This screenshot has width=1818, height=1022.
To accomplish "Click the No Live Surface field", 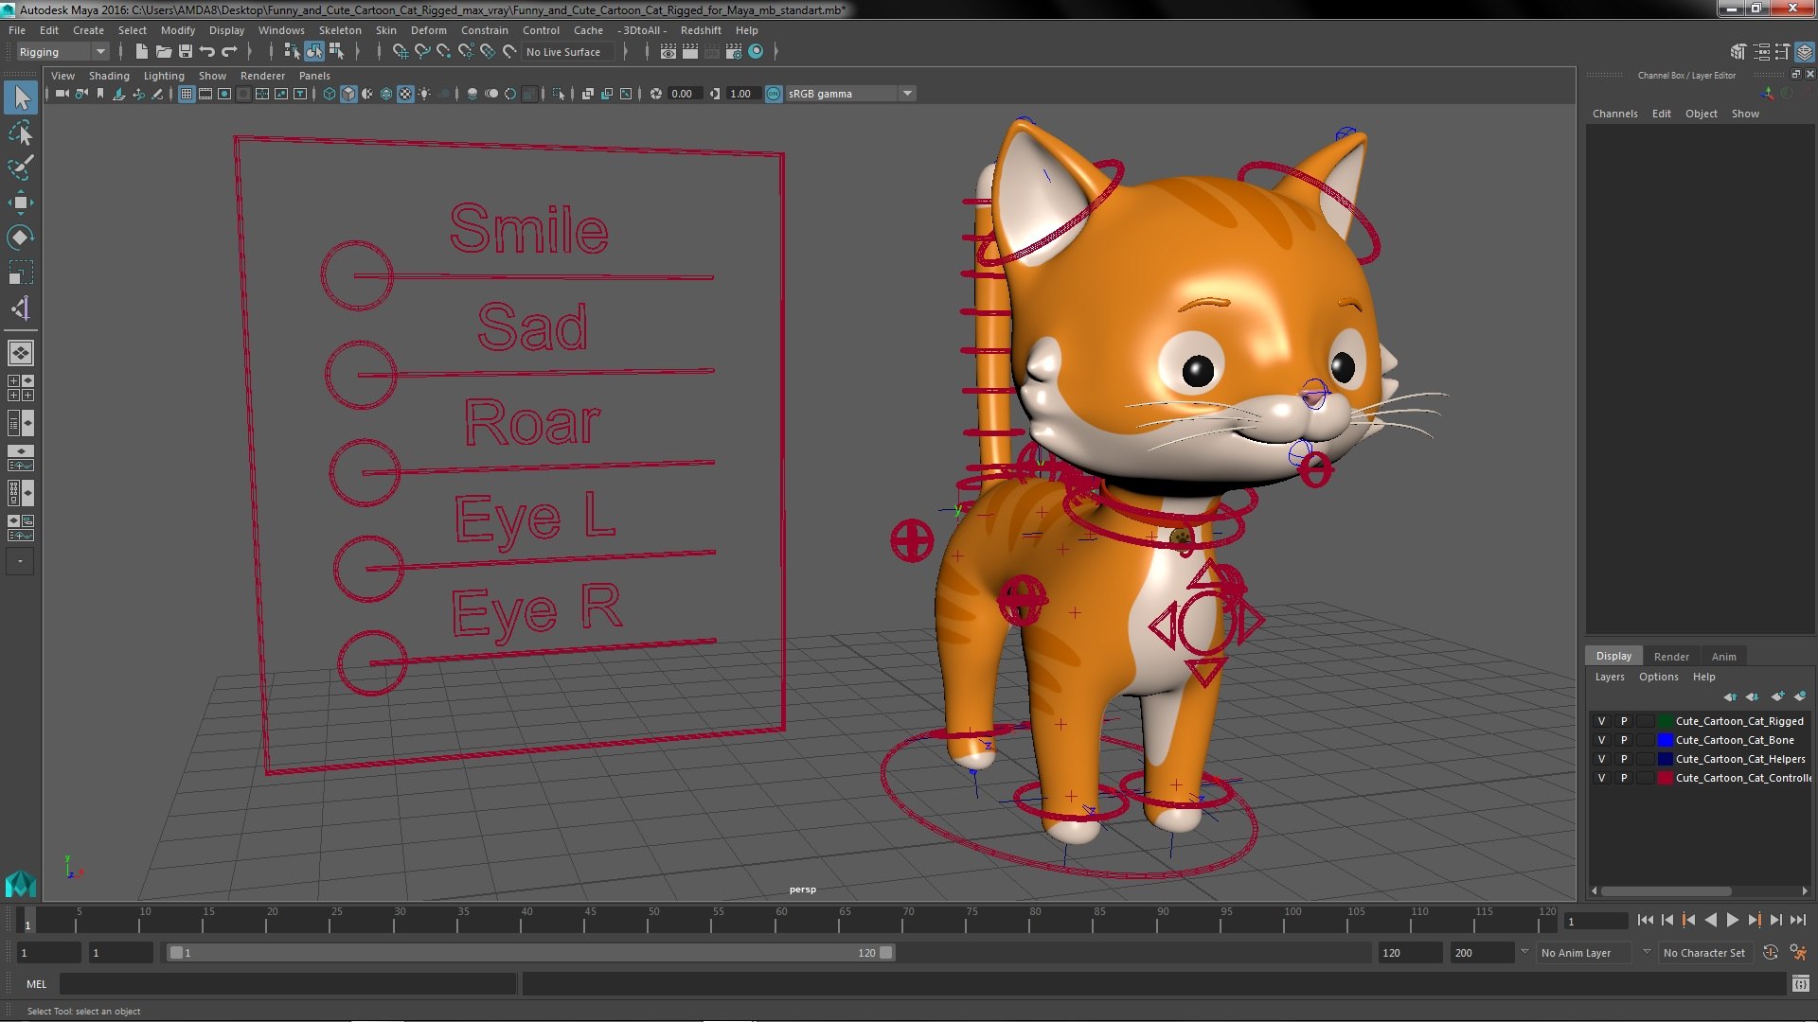I will point(568,52).
